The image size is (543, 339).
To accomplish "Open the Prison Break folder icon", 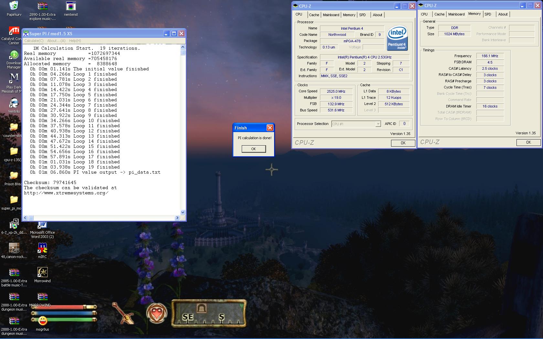I will point(14,176).
